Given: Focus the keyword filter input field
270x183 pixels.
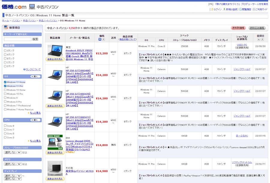Looking at the screenshot, I should click(x=18, y=39).
